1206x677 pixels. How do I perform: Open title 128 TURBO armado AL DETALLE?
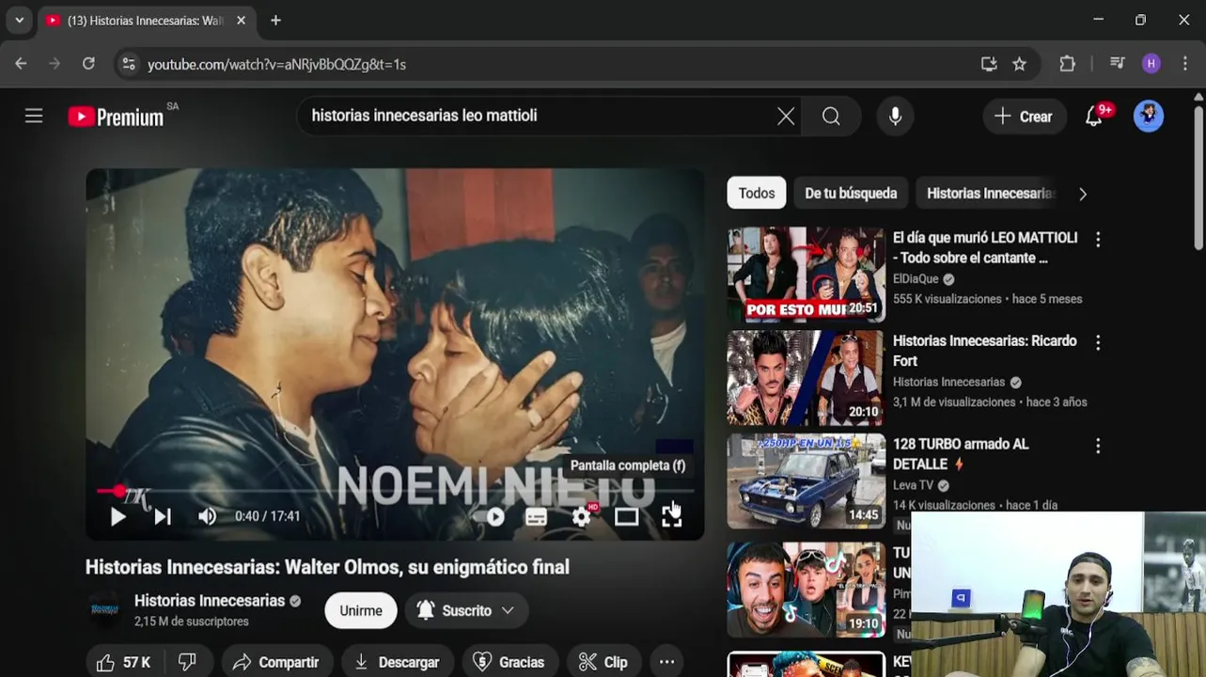coord(961,454)
